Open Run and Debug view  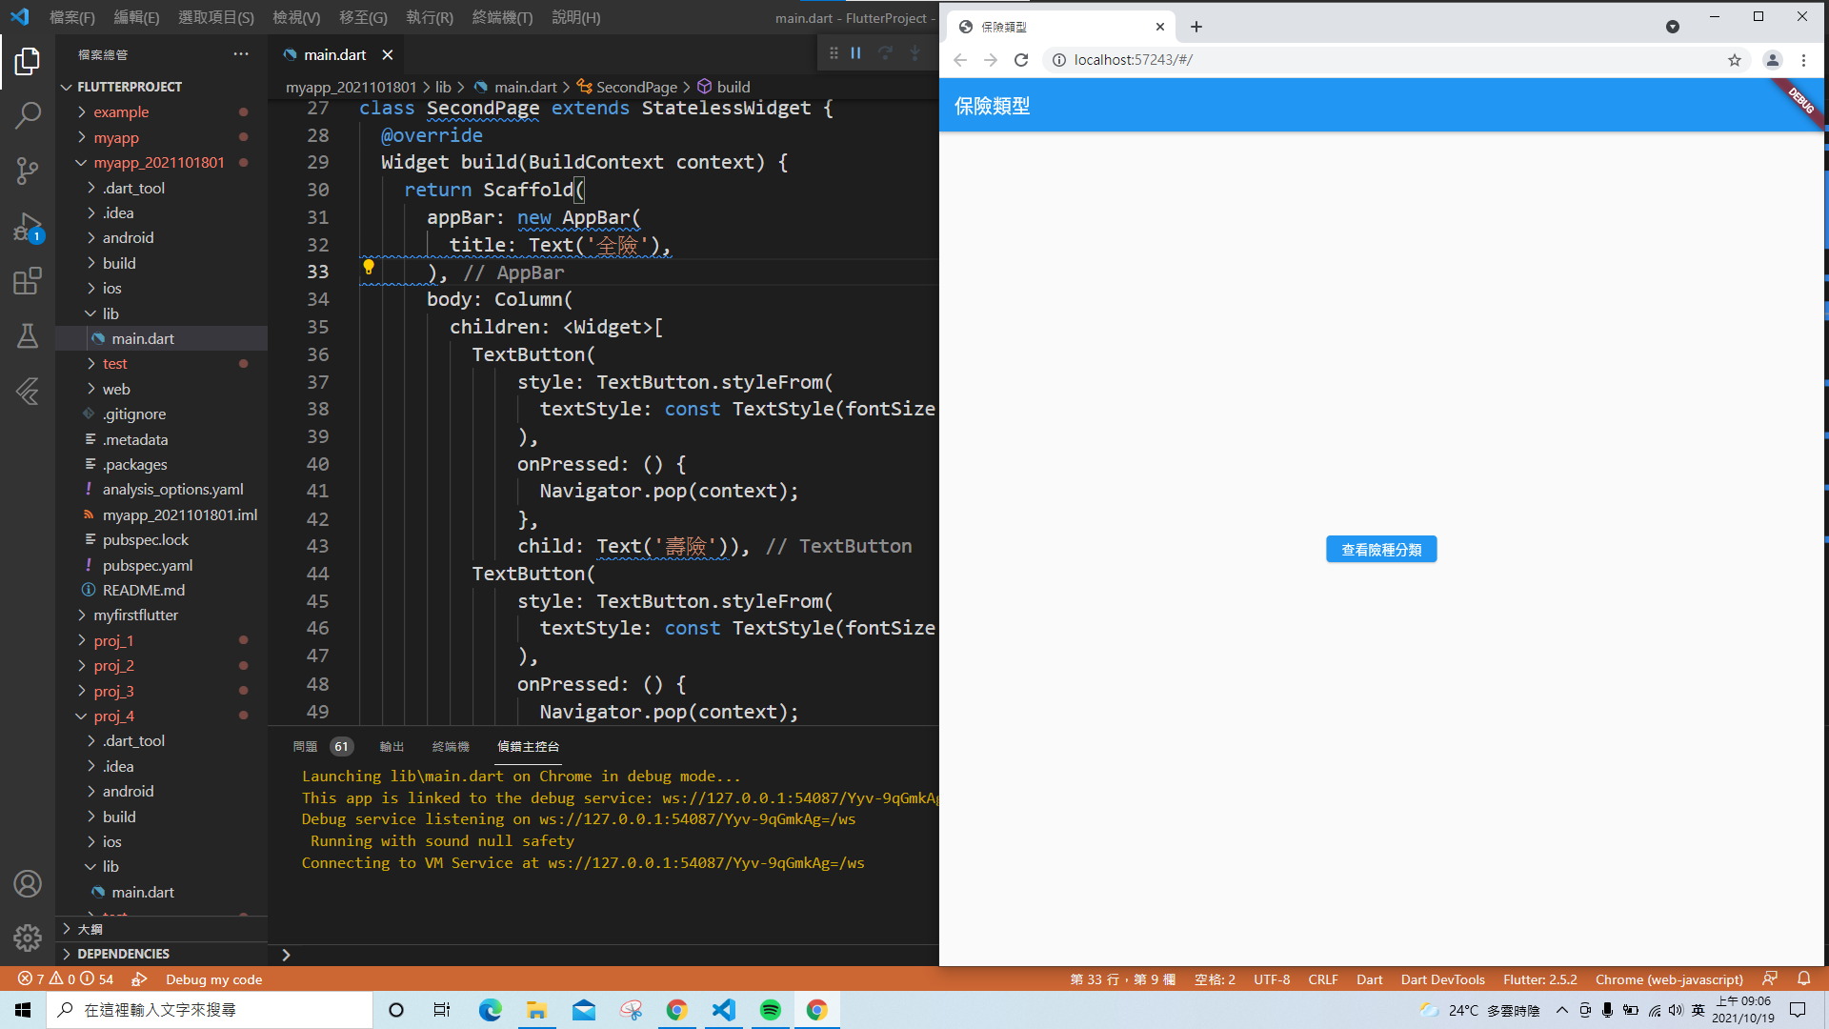[28, 227]
